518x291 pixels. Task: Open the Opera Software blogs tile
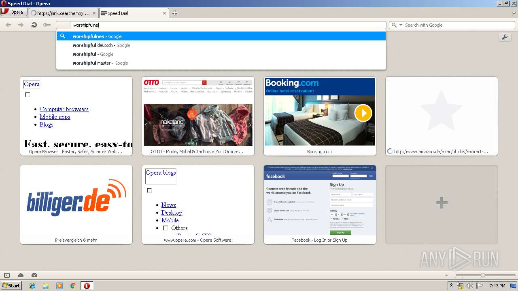pos(198,205)
